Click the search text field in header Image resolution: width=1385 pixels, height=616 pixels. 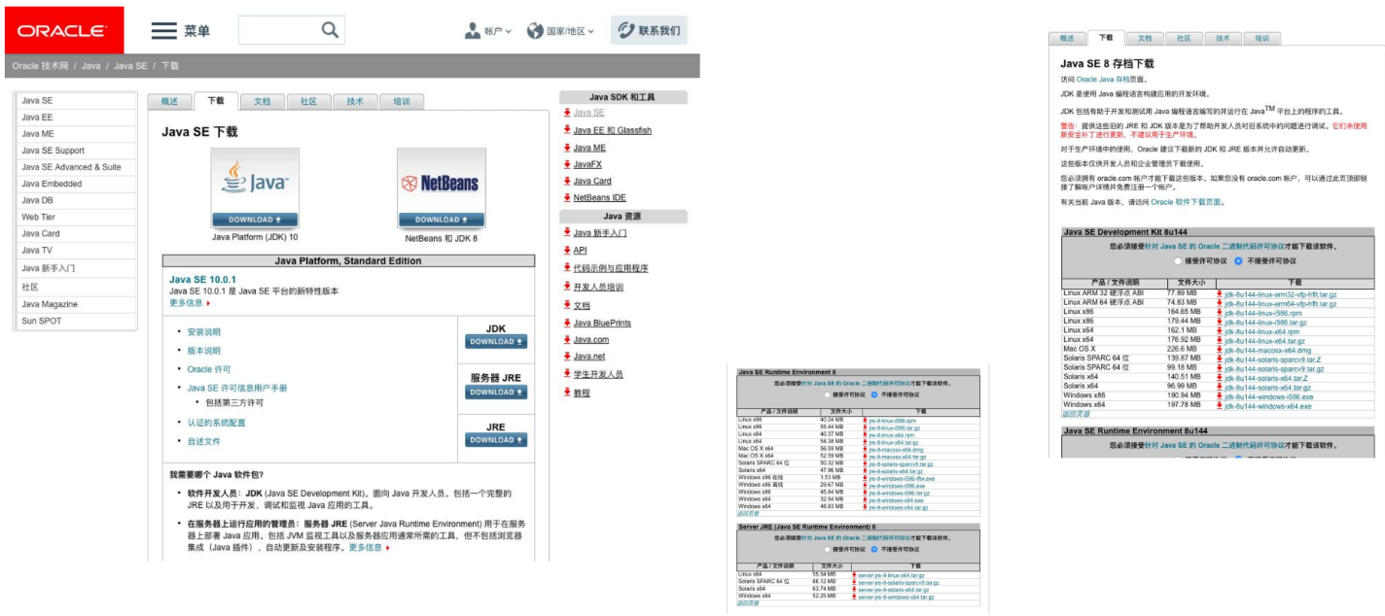278,30
